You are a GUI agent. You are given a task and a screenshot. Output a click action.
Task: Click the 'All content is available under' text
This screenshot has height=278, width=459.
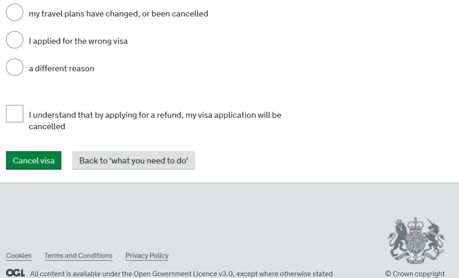(x=81, y=274)
